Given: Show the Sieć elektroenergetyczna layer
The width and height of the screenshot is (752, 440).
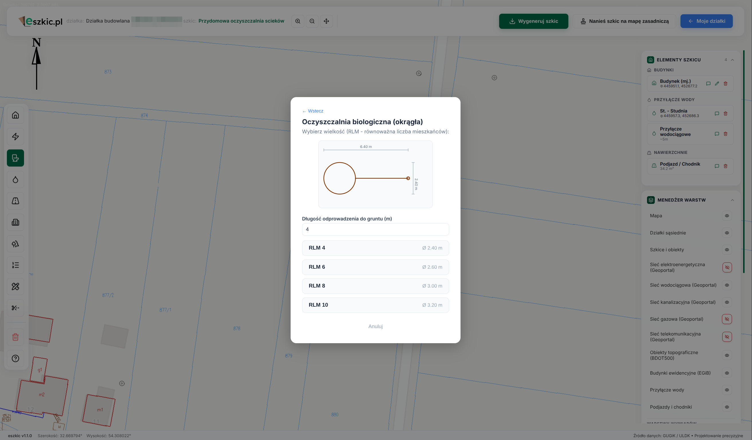Looking at the screenshot, I should (727, 268).
